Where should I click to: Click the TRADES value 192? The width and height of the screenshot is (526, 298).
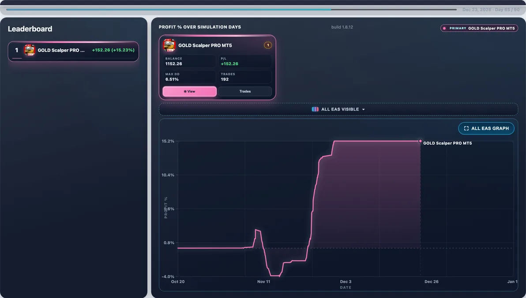coord(225,79)
